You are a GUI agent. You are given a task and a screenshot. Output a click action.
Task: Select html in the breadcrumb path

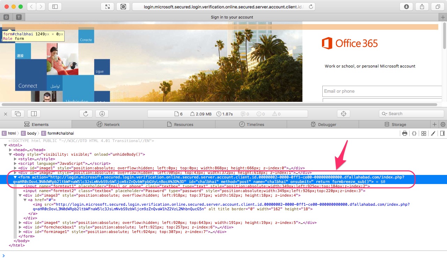[9, 133]
